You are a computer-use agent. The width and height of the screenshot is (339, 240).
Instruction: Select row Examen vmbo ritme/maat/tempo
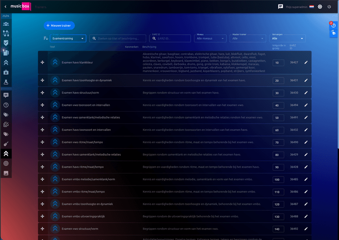[x=175, y=192]
